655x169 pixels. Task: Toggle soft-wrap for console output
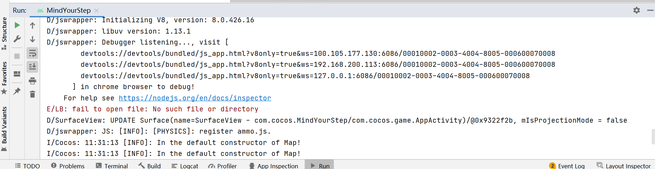[33, 53]
